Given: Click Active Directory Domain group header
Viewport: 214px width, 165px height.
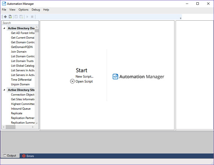Looking at the screenshot, I should [21, 28].
